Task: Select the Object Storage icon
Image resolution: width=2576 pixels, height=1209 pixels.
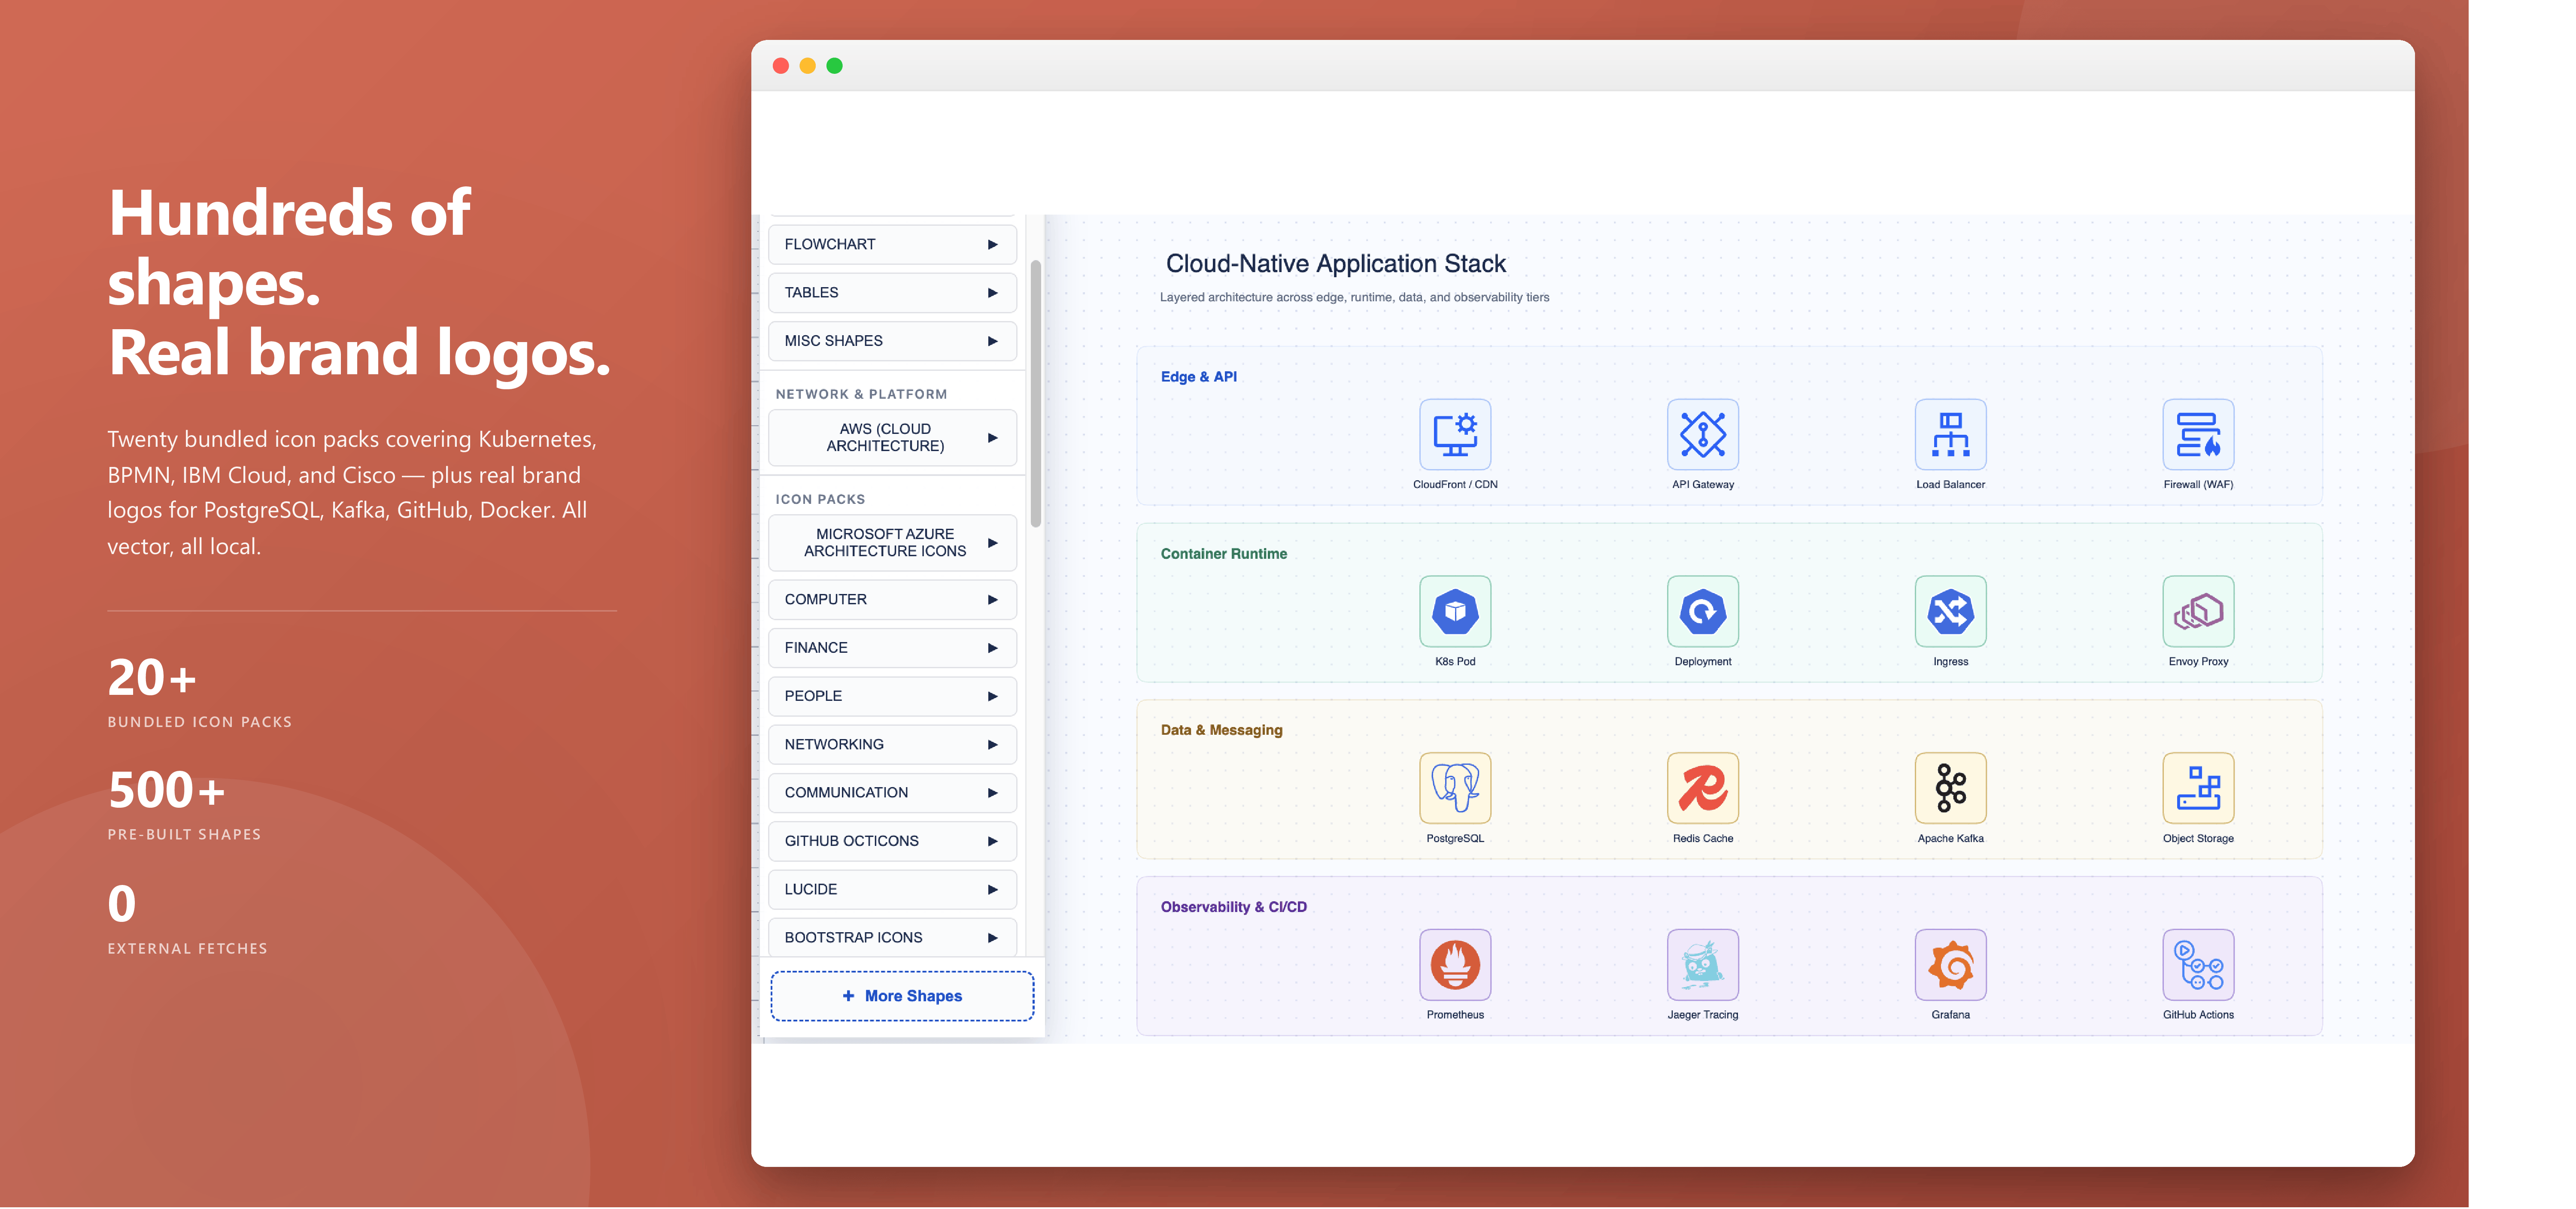Action: coord(2199,788)
